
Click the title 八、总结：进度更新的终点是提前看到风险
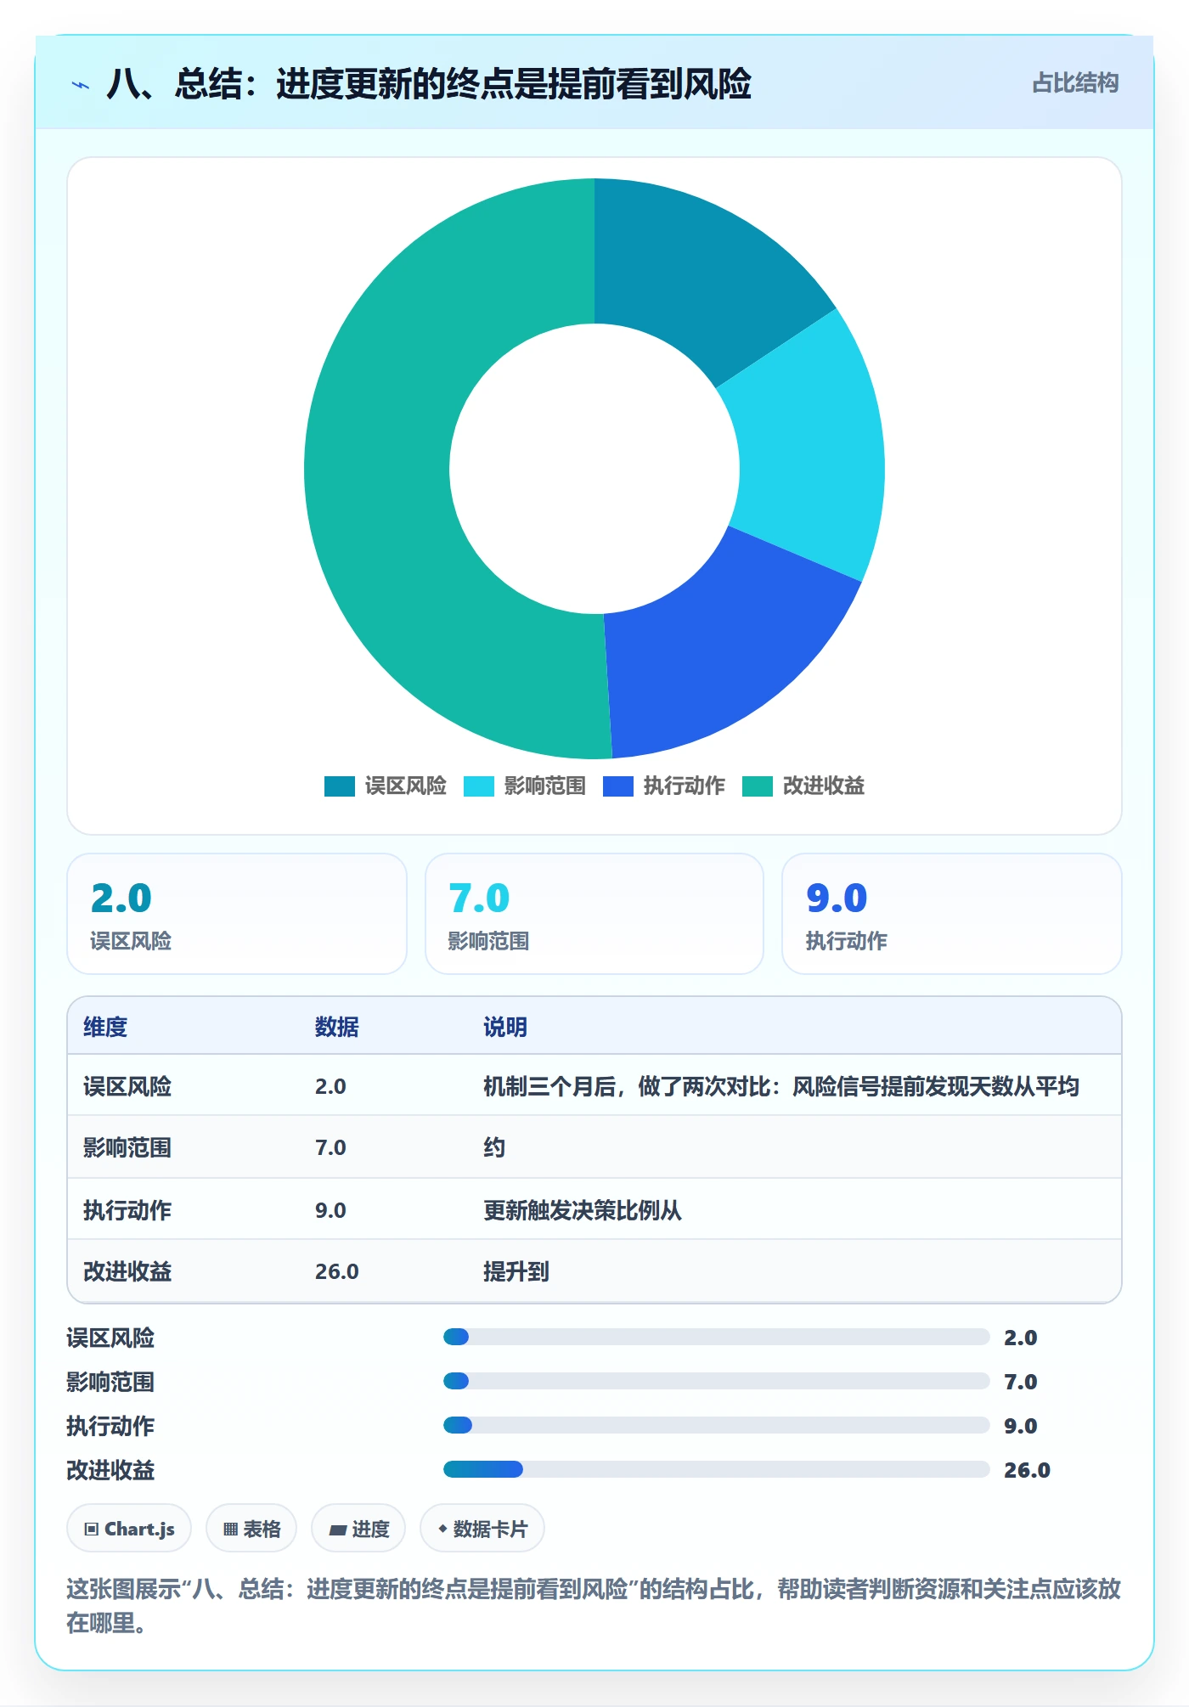point(429,84)
